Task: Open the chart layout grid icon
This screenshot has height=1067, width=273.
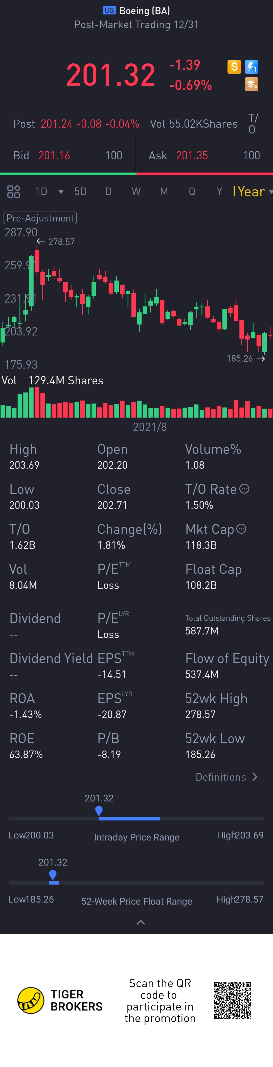Action: 14,192
